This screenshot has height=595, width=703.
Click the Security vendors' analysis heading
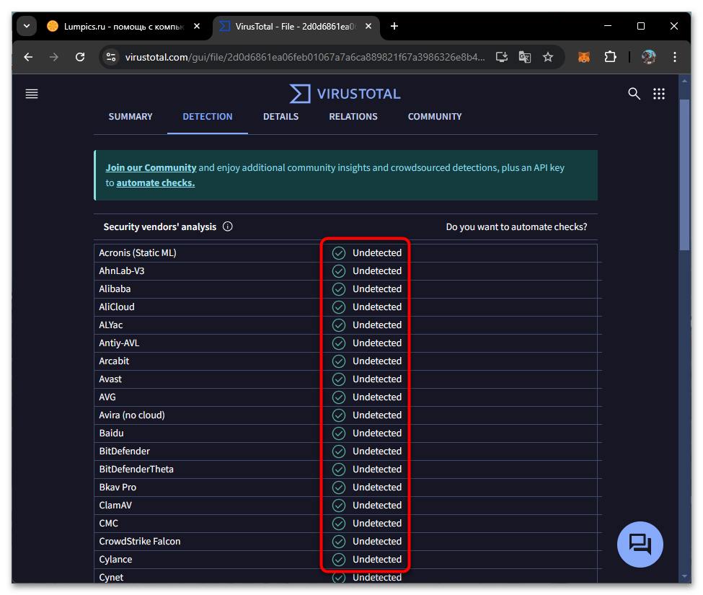(160, 227)
